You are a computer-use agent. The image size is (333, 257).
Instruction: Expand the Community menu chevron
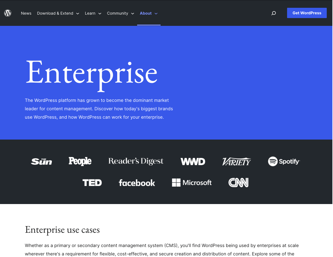[133, 13]
